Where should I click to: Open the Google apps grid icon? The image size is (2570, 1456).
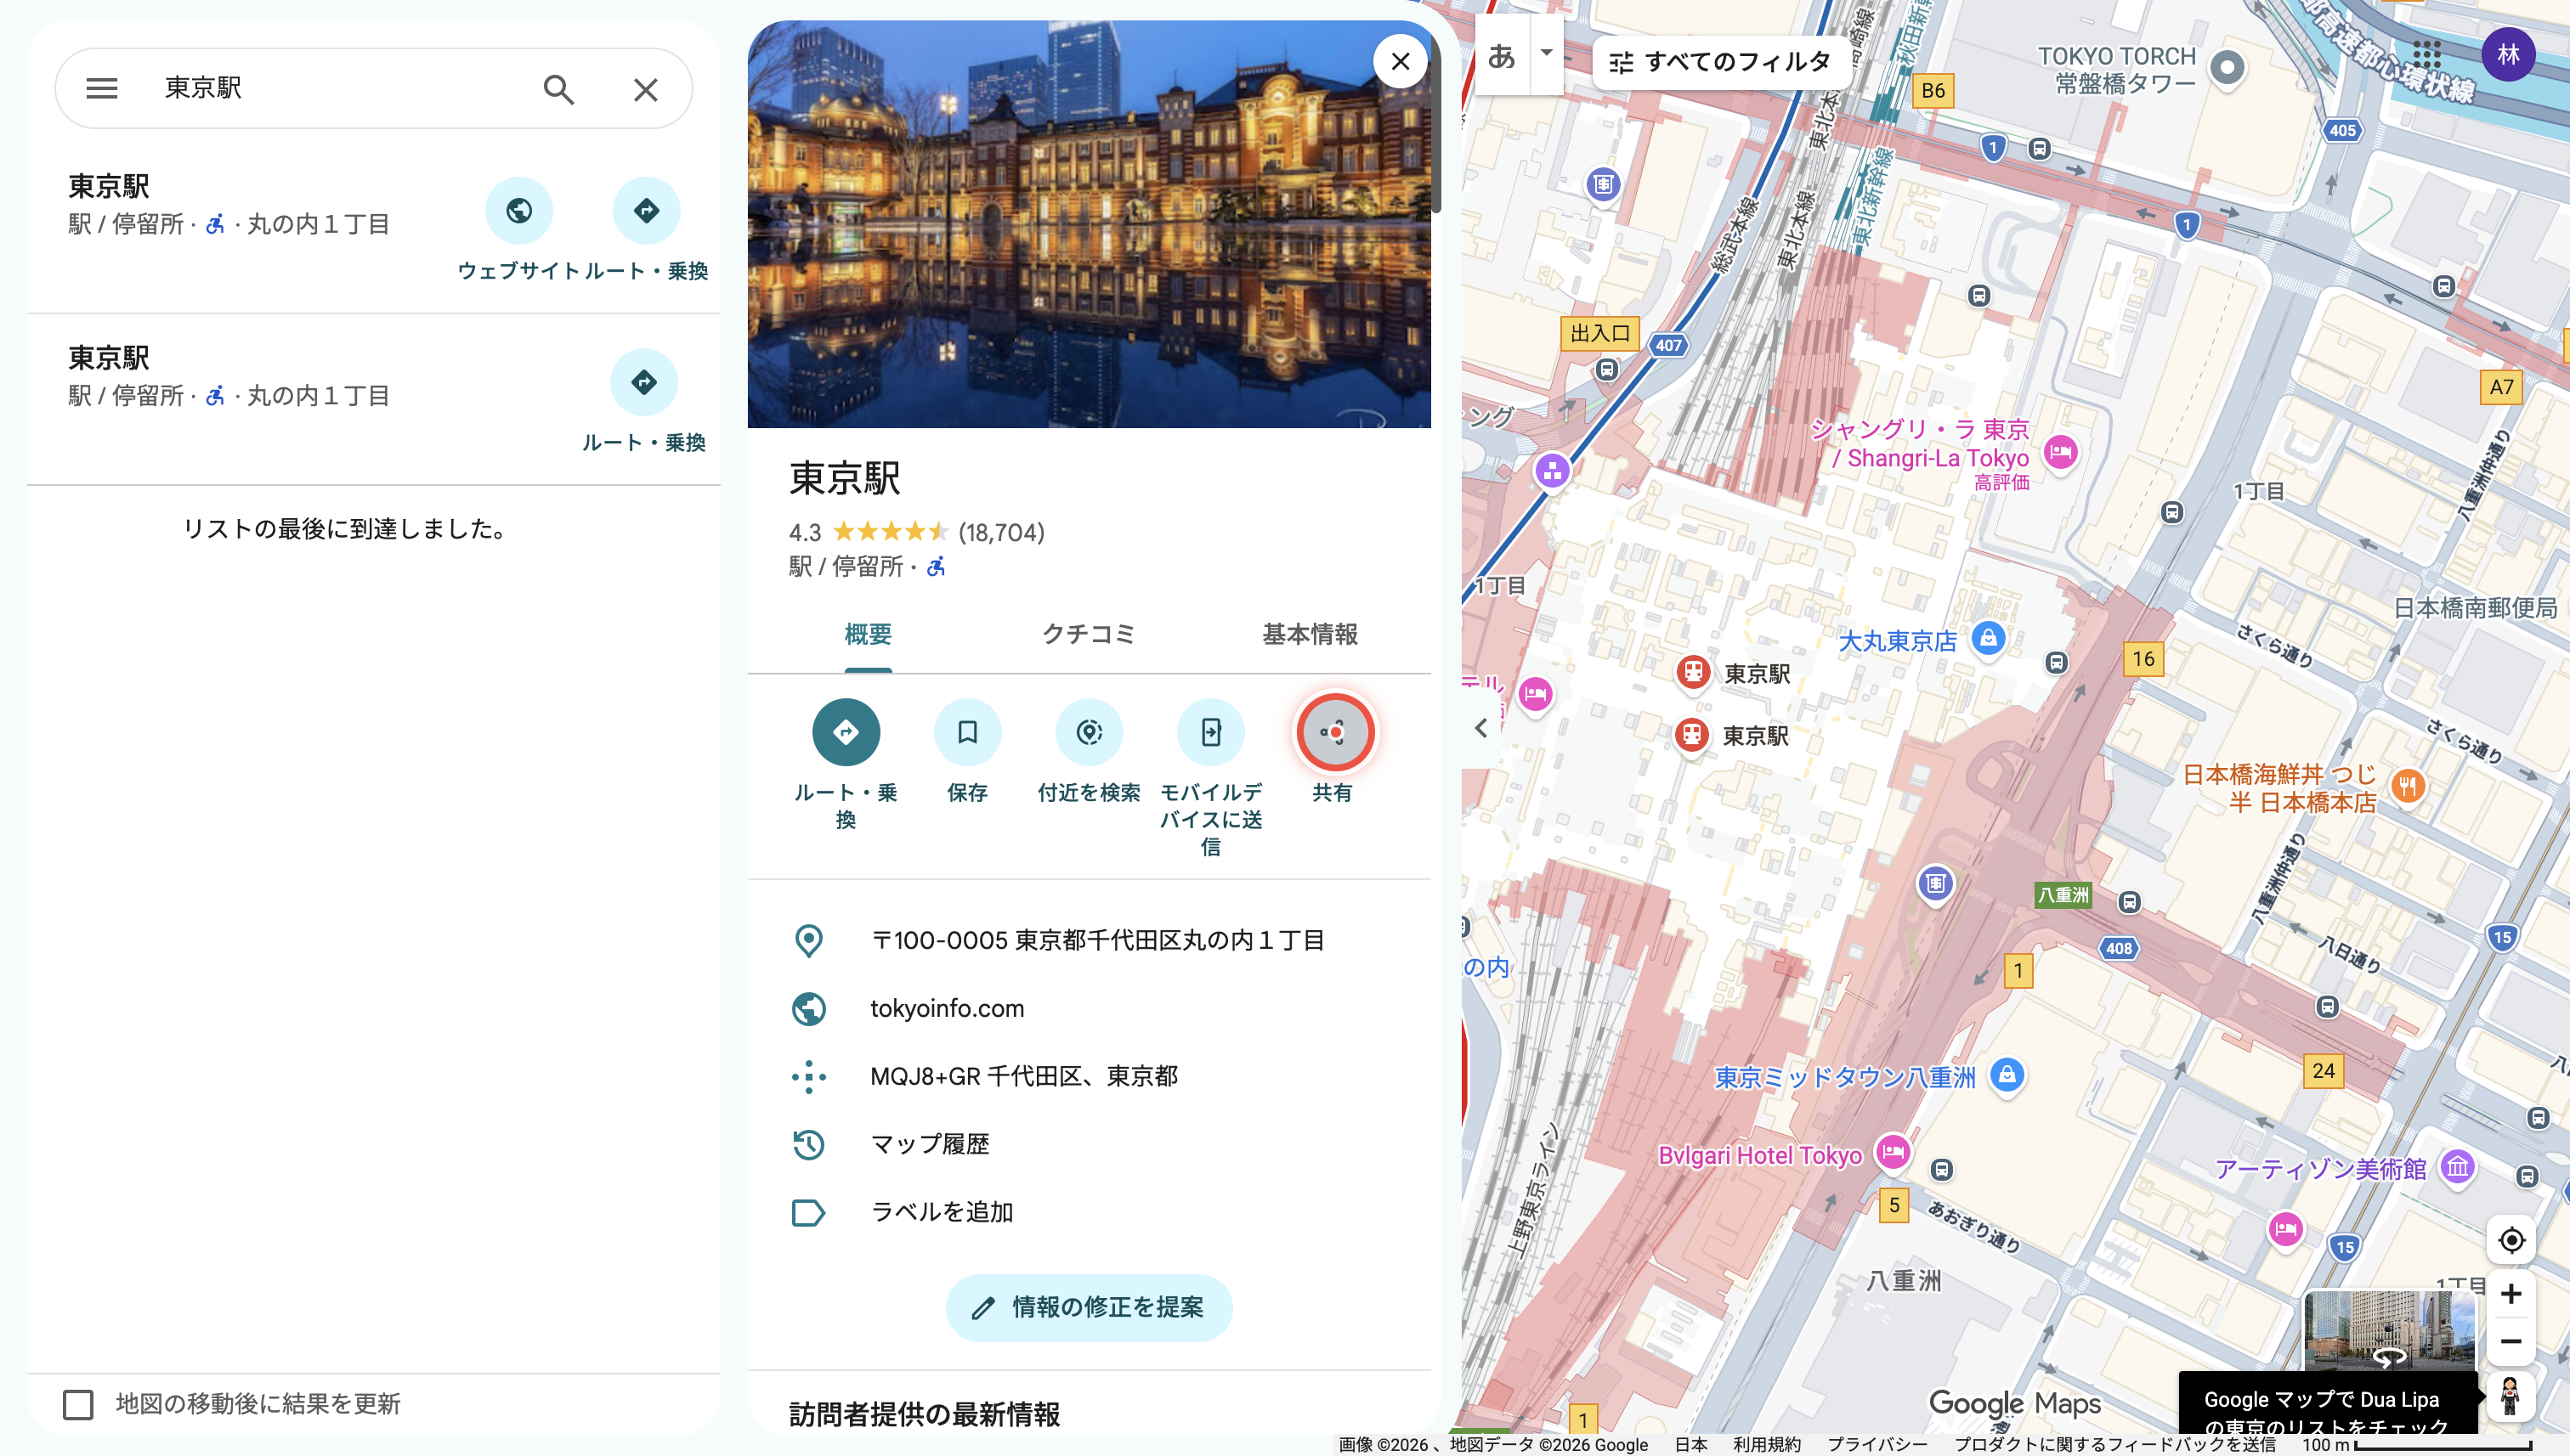[2427, 55]
